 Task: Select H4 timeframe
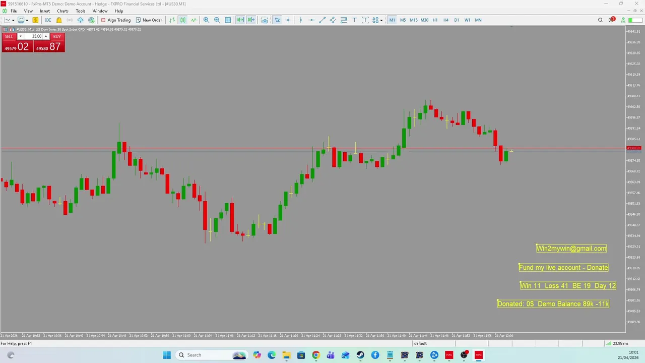446,20
